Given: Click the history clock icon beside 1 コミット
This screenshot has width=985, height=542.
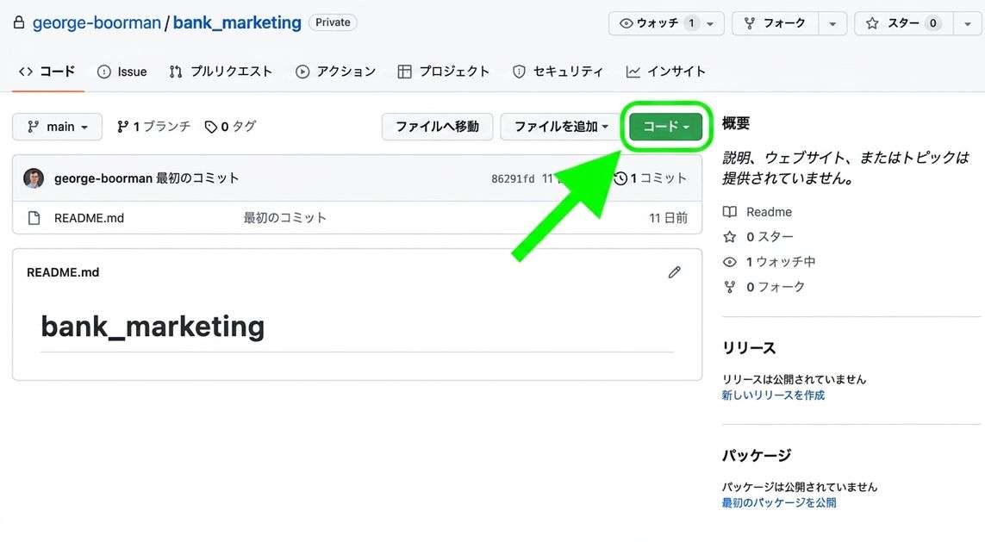Looking at the screenshot, I should [620, 178].
